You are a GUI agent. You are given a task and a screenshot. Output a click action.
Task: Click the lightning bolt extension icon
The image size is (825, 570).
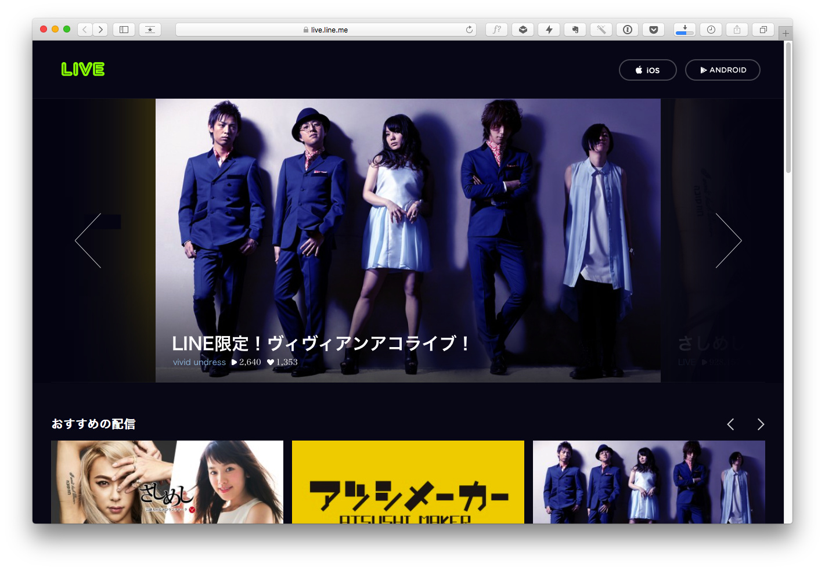point(549,30)
